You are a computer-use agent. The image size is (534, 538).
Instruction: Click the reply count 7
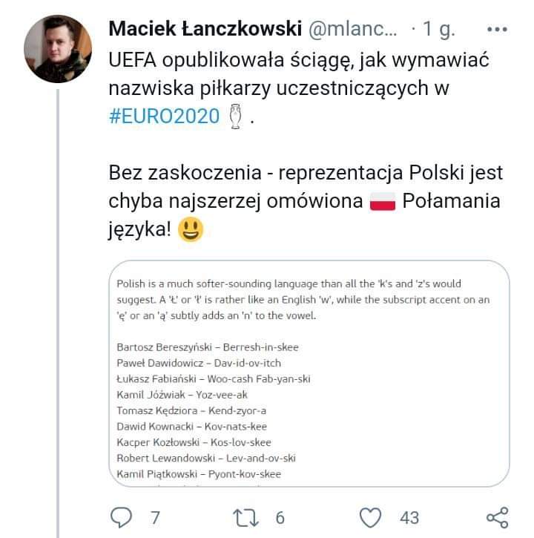tap(155, 517)
